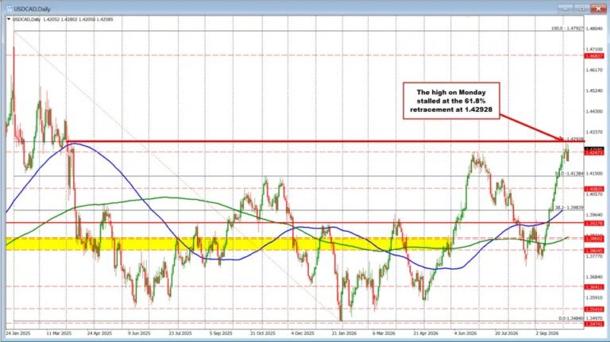Click the 21 Jan 2026 date label

point(343,333)
